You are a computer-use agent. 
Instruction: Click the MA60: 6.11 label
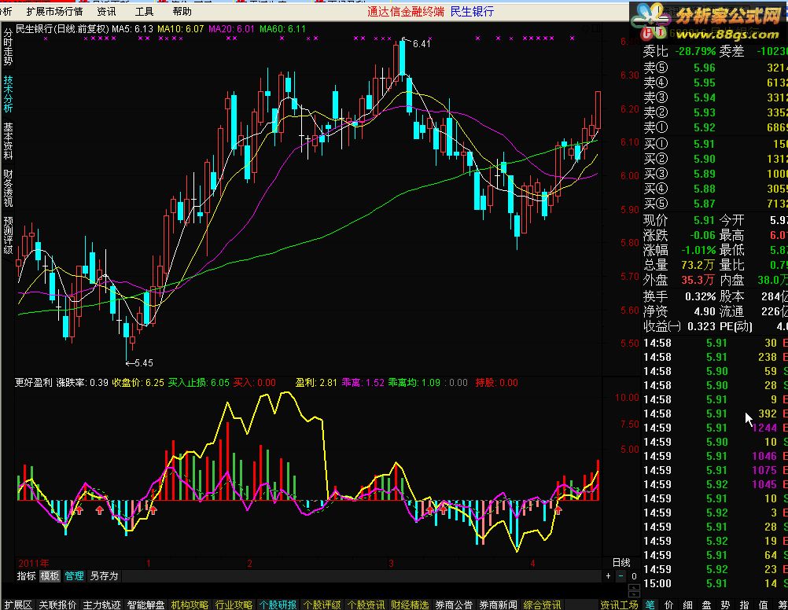click(x=282, y=29)
